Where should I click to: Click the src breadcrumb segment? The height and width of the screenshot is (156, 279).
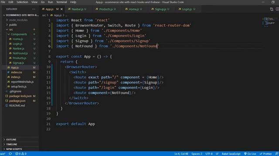tap(44, 16)
